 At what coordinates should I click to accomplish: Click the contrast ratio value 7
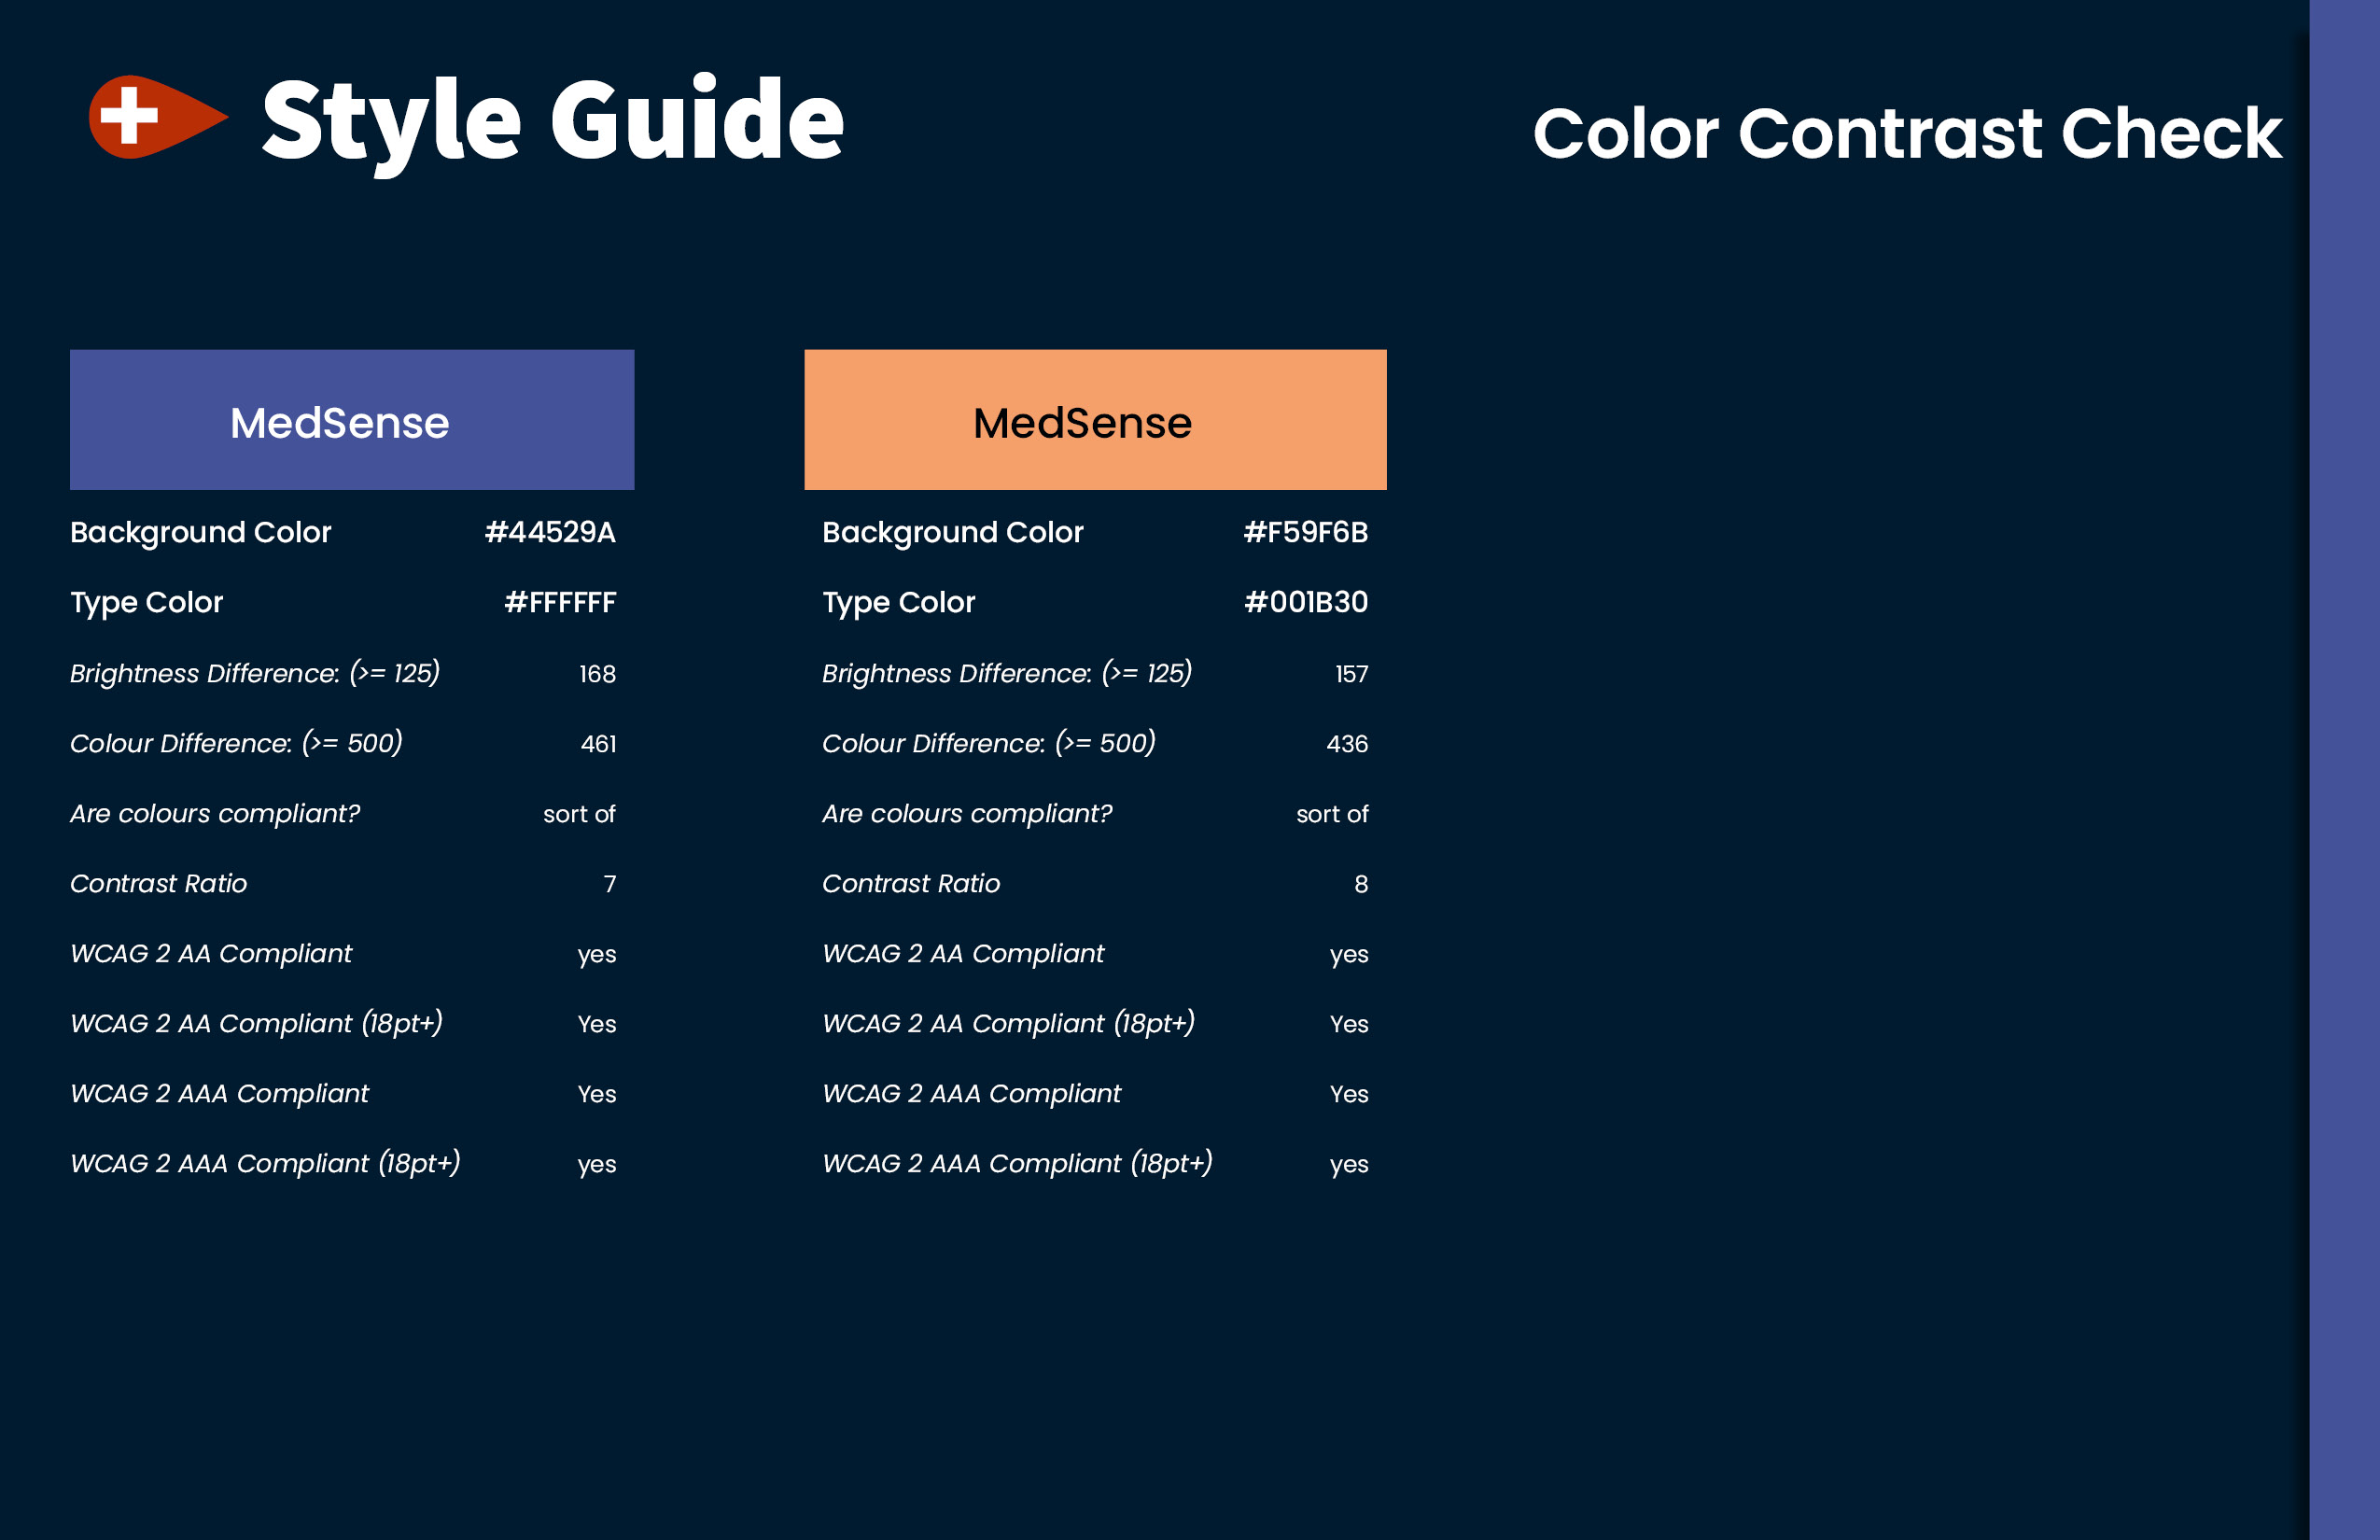(x=610, y=884)
